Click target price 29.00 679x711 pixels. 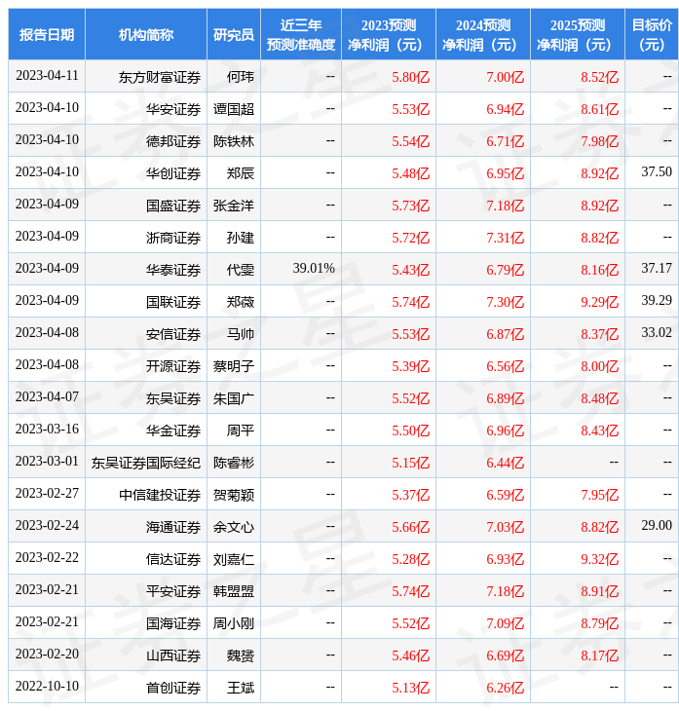tap(657, 526)
